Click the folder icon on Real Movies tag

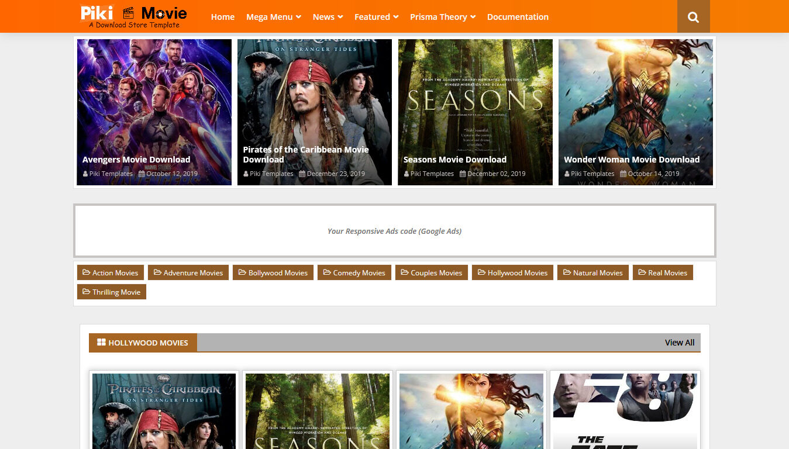(642, 272)
